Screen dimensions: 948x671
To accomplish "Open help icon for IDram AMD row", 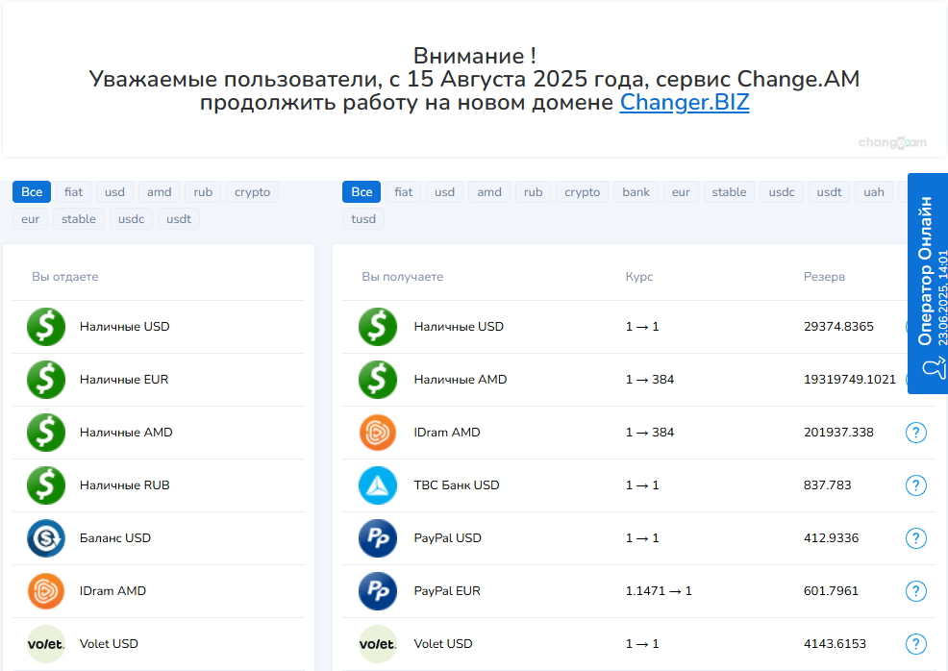I will coord(916,433).
